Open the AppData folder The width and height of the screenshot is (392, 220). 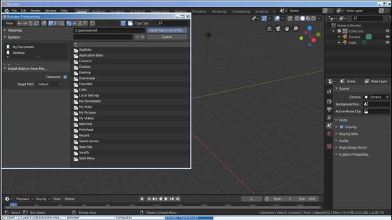85,50
